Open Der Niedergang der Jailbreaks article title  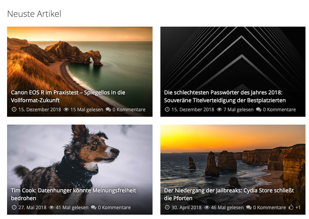pos(229,194)
